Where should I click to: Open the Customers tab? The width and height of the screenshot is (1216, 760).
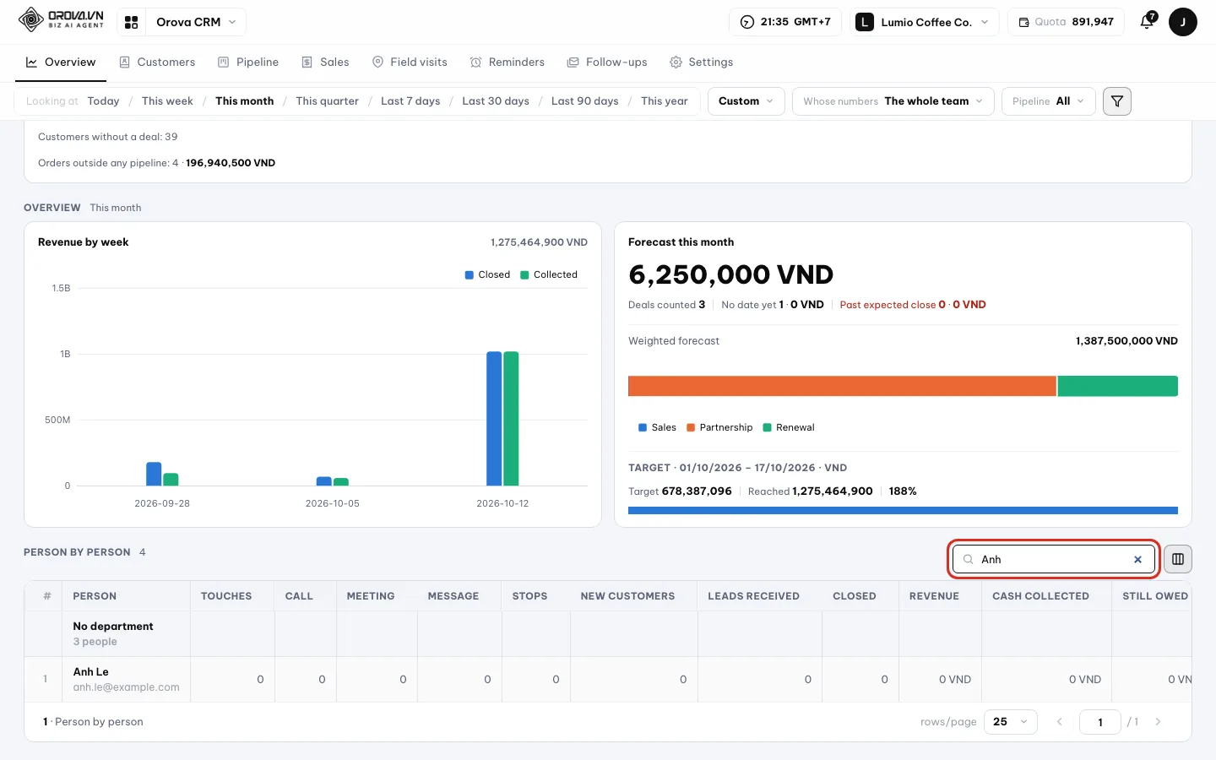point(157,62)
